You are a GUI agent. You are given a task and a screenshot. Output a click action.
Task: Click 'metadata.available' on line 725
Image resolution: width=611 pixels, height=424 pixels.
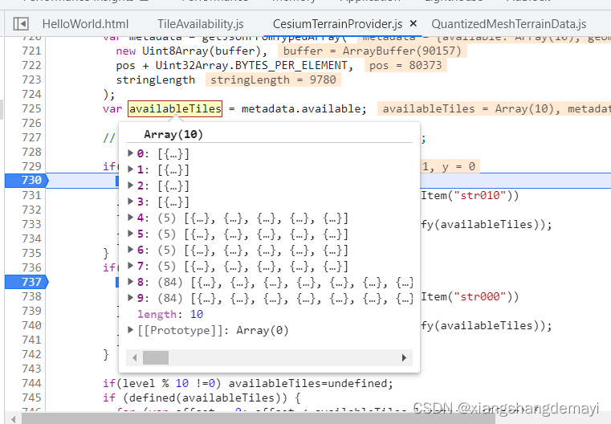pos(303,108)
